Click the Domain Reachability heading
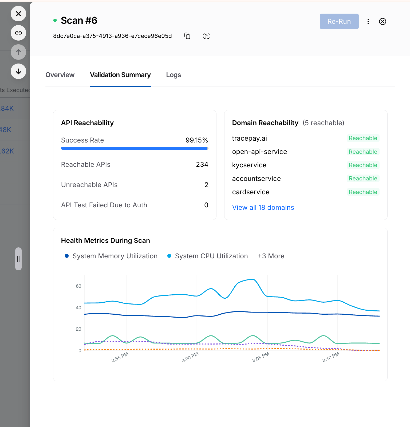Viewport: 410px width, 427px height. coord(265,123)
